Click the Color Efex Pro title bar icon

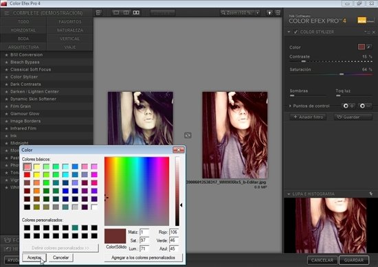(x=4, y=3)
